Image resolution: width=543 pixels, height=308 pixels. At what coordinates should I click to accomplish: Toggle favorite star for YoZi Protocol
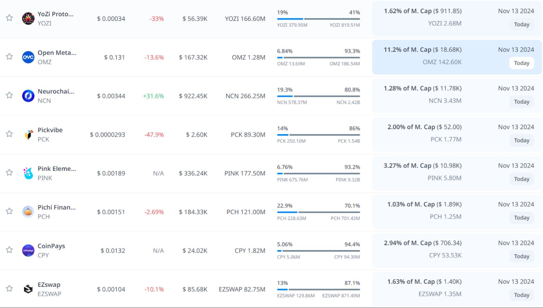tap(9, 18)
